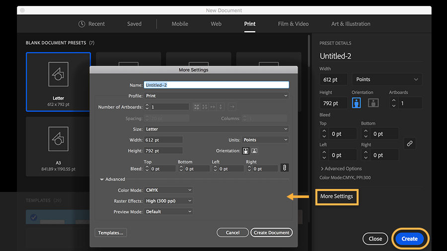Open the Profile dropdown set to Print
Viewport: 447px width, 251px height.
coord(216,96)
